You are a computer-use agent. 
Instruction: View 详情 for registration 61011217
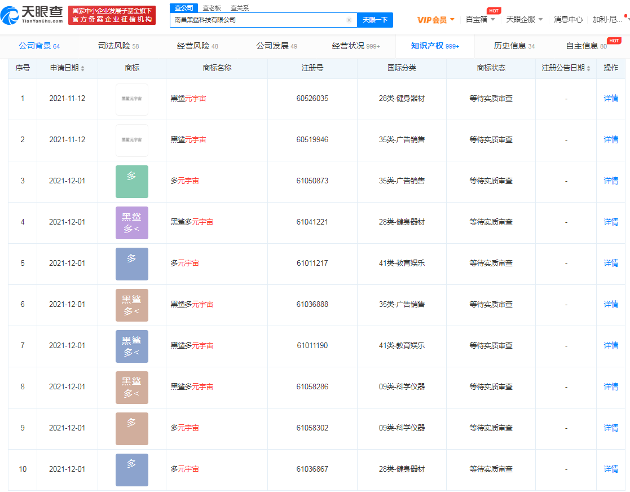tap(611, 263)
